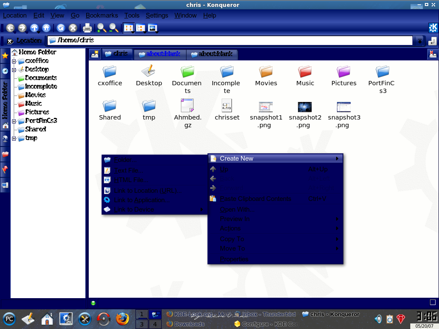Choose Text File... in Create New submenu
This screenshot has height=329, width=439.
[x=154, y=170]
